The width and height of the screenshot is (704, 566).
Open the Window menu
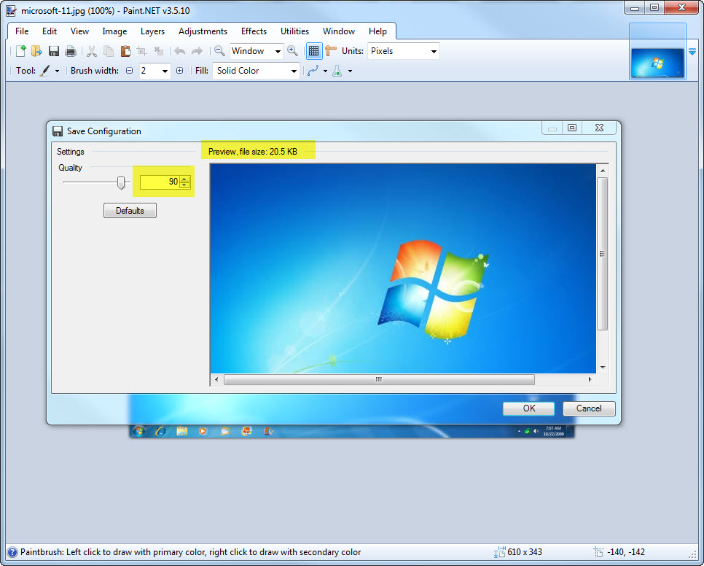pos(339,31)
